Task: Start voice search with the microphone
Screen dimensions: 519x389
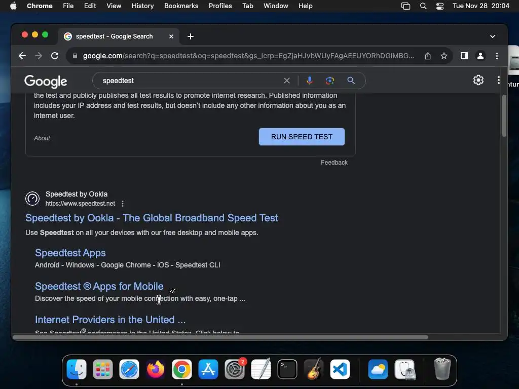Action: pos(310,81)
